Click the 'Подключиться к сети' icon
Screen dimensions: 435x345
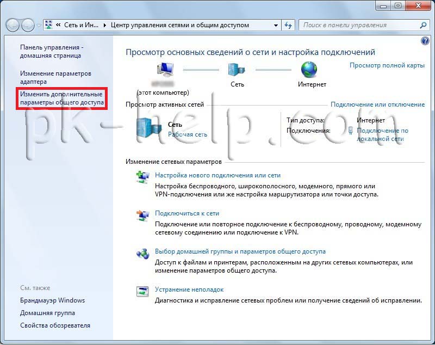tap(143, 215)
